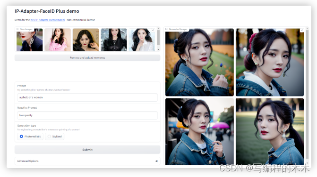This screenshot has width=317, height=177.
Task: Open the generated image with grass background
Action: click(270, 131)
